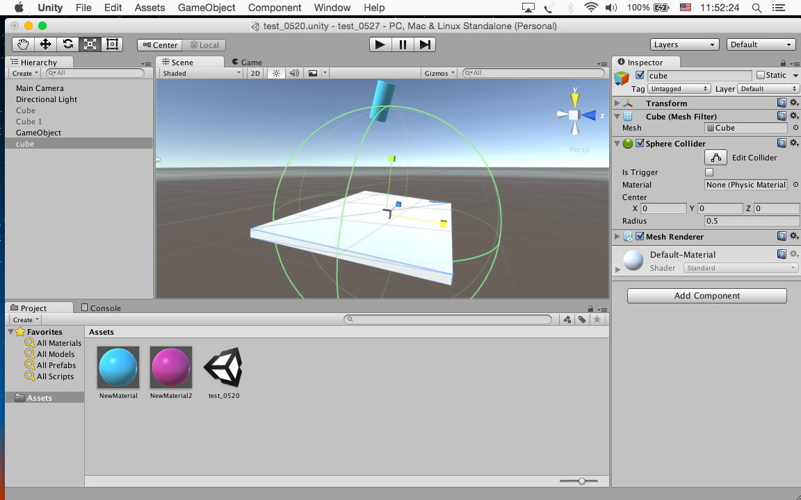
Task: Toggle 2D scene view mode
Action: [255, 73]
